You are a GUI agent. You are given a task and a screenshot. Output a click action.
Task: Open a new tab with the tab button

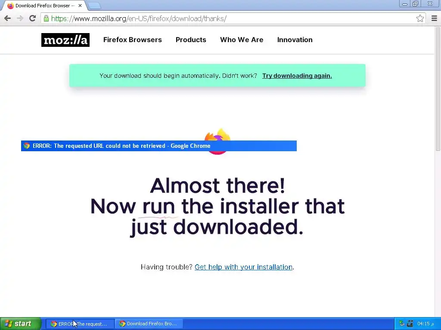94,6
